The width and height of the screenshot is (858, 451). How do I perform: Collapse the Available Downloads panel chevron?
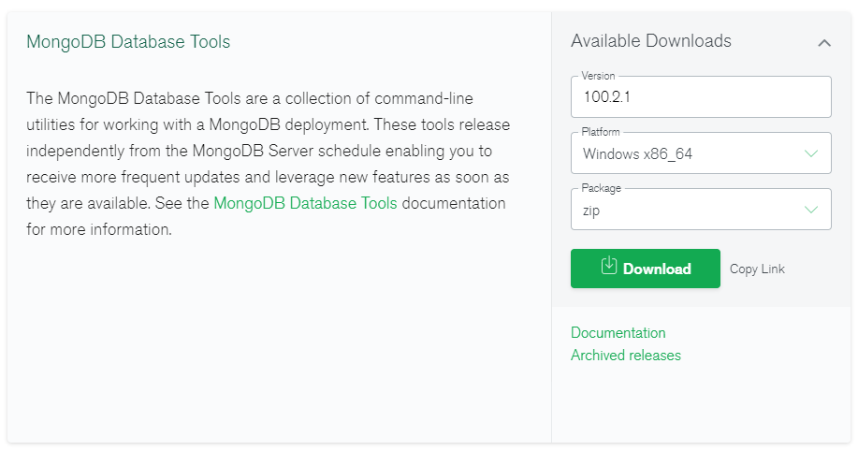824,43
